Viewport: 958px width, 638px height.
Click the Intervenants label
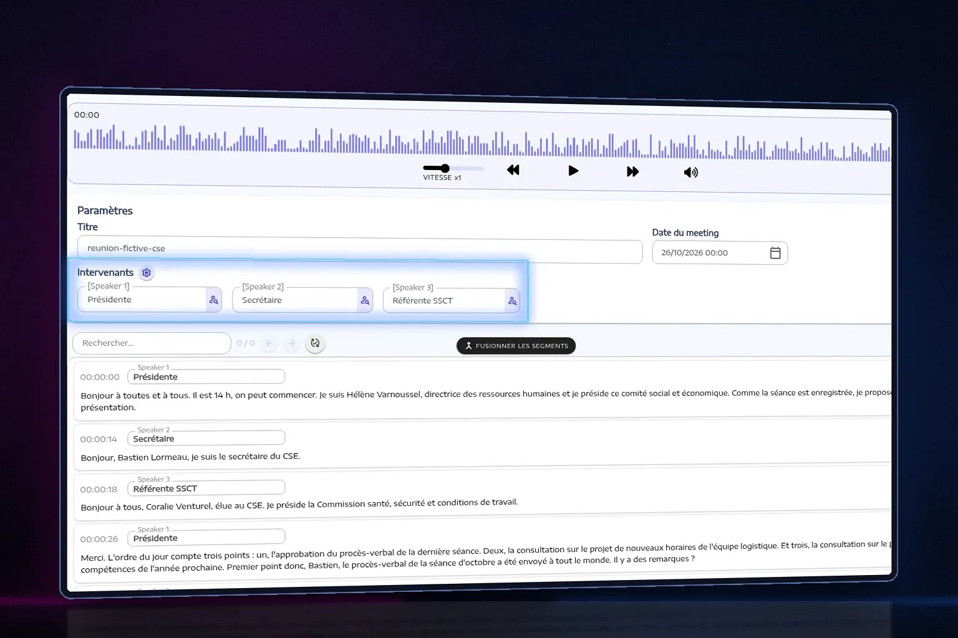[105, 272]
